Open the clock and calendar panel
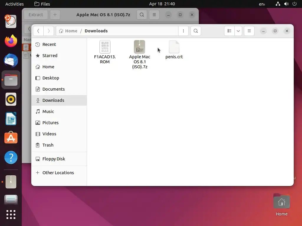This screenshot has height=226, width=302. click(x=162, y=4)
